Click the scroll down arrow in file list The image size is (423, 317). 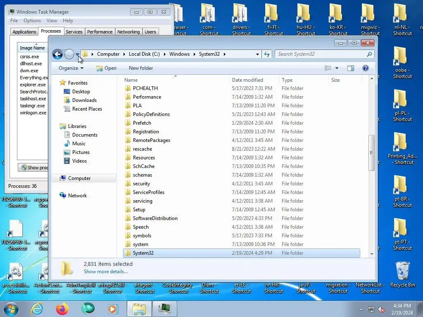tap(372, 254)
